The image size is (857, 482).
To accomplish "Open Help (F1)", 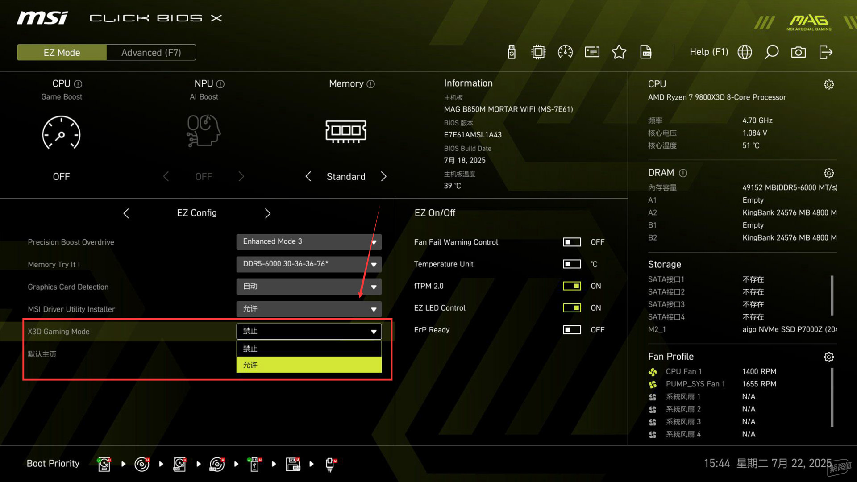I will 709,52.
